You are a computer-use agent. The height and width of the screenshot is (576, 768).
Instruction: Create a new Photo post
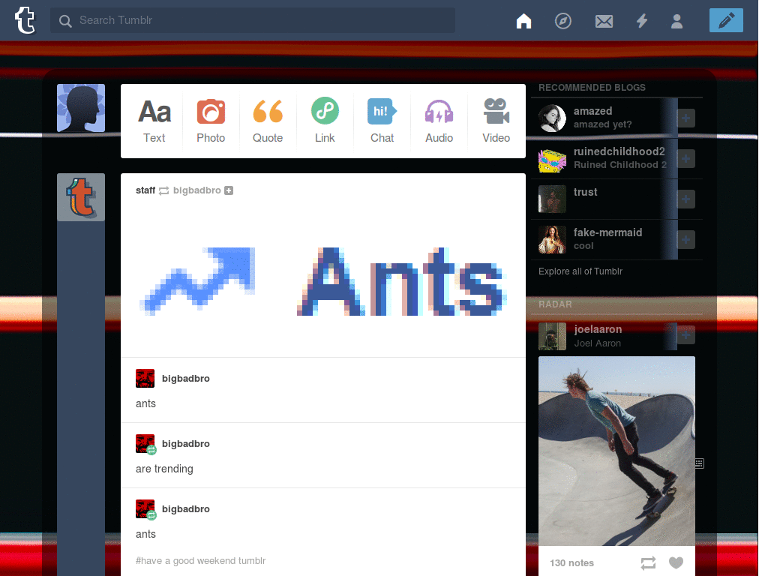pos(211,121)
